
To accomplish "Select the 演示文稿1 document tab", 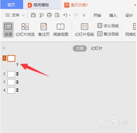I will point(76,5).
